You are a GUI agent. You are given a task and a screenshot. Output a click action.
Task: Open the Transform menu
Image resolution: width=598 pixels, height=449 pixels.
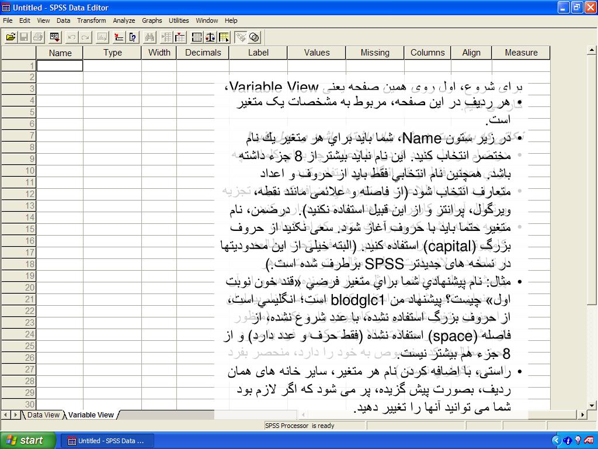coord(92,20)
